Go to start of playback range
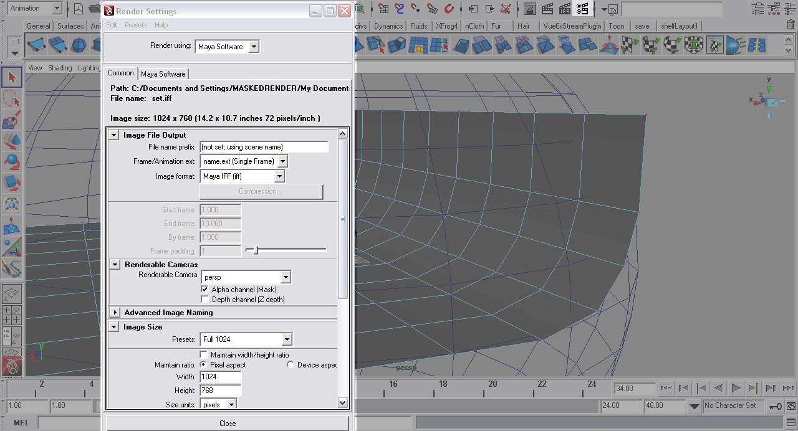This screenshot has height=431, width=798. point(666,388)
